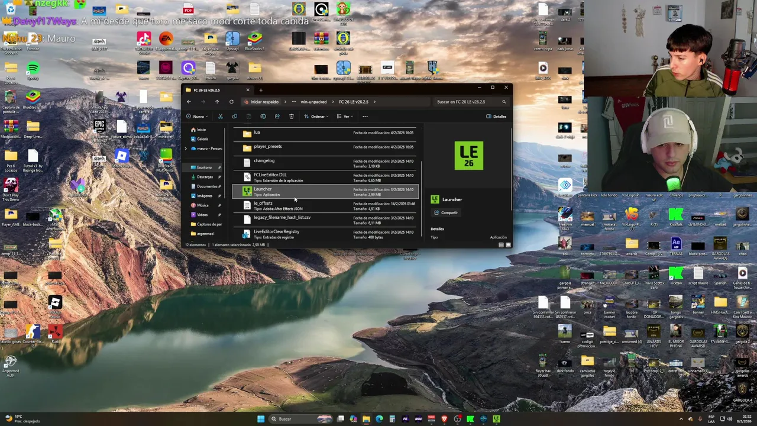
Task: Click the LE 26 preview thumbnail
Action: click(469, 156)
